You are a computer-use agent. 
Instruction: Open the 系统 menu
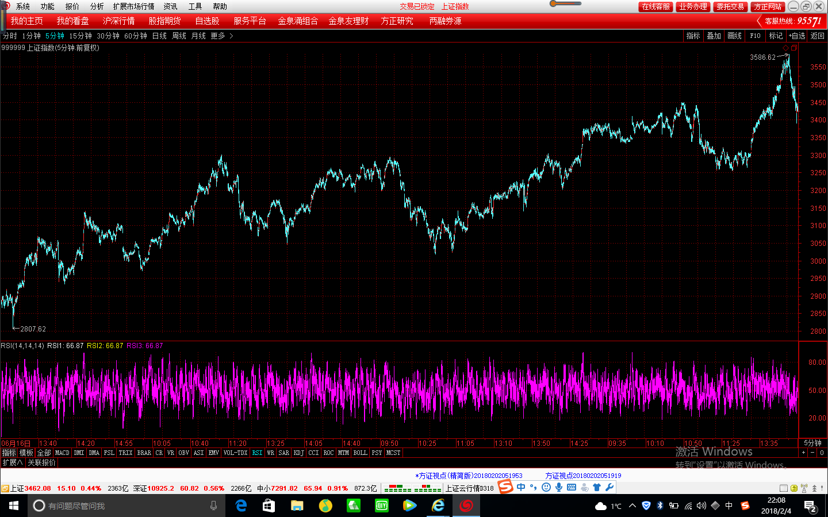coord(23,6)
